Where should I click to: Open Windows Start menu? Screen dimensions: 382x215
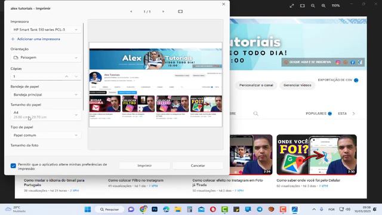(x=88, y=210)
